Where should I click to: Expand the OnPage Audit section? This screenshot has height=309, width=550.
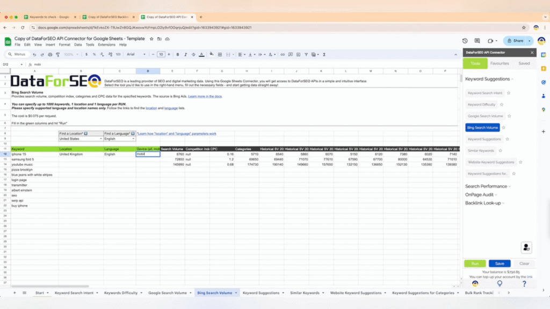click(481, 195)
